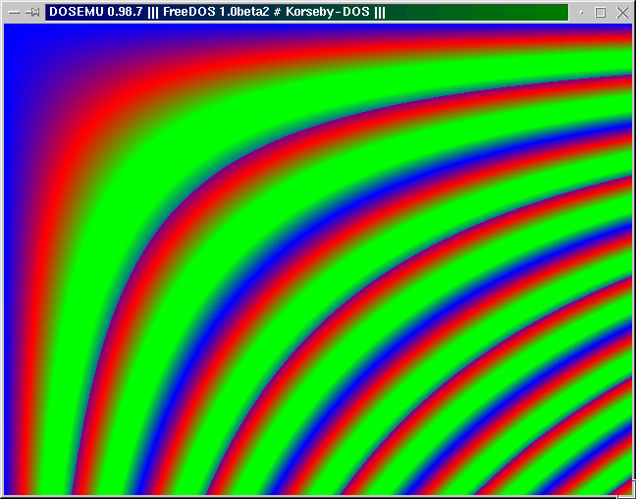
Task: Open the window menu dash icon
Action: [x=14, y=13]
